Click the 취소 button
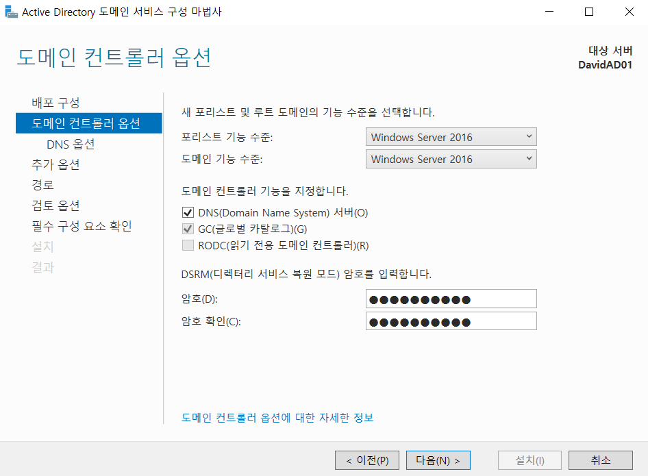Image resolution: width=648 pixels, height=476 pixels. pyautogui.click(x=601, y=460)
